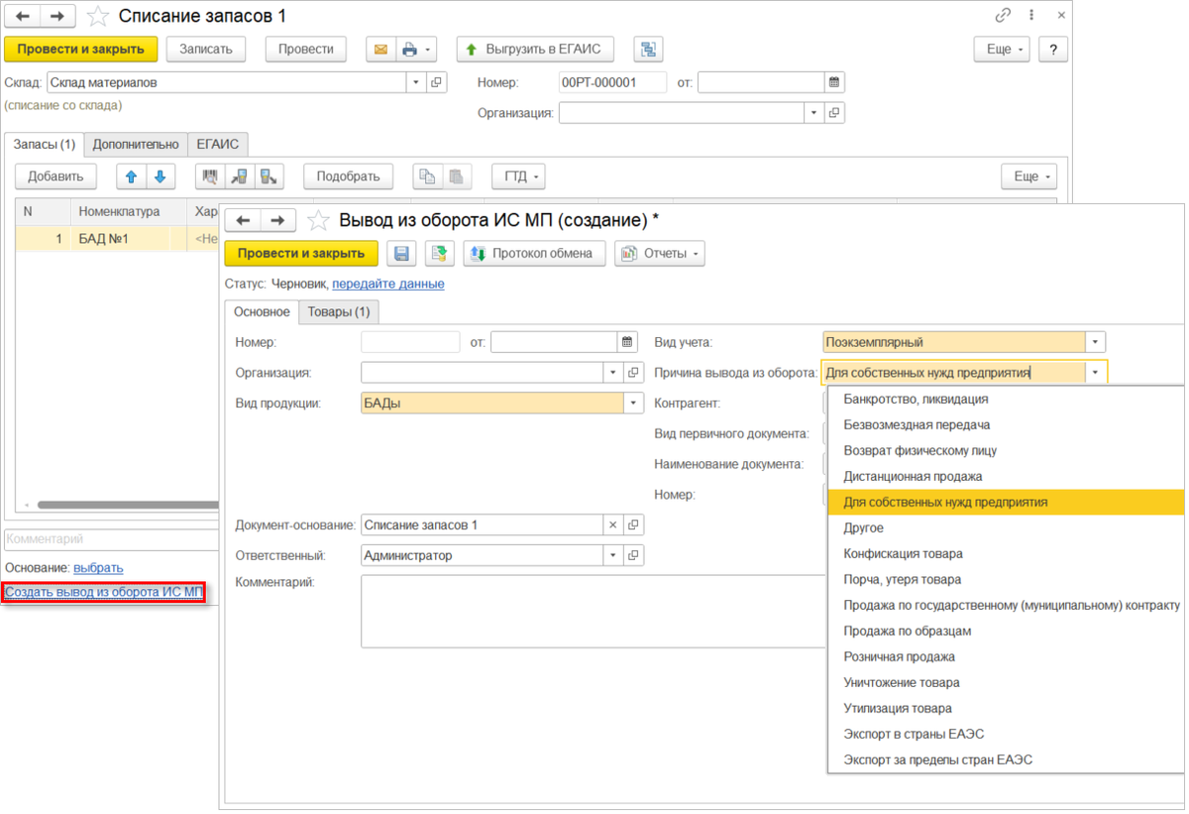Expand Вид продукции БАДы dropdown

click(x=634, y=404)
